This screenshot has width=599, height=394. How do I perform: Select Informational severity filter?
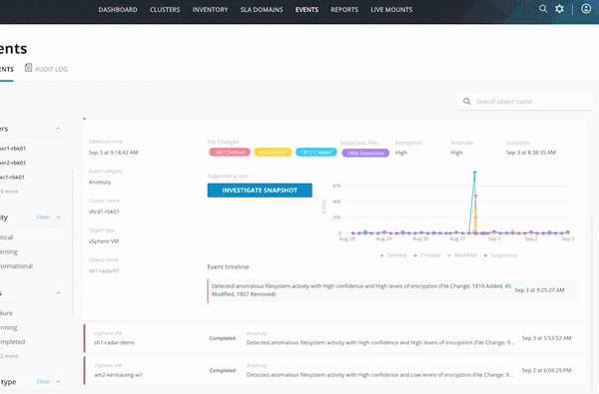16,265
